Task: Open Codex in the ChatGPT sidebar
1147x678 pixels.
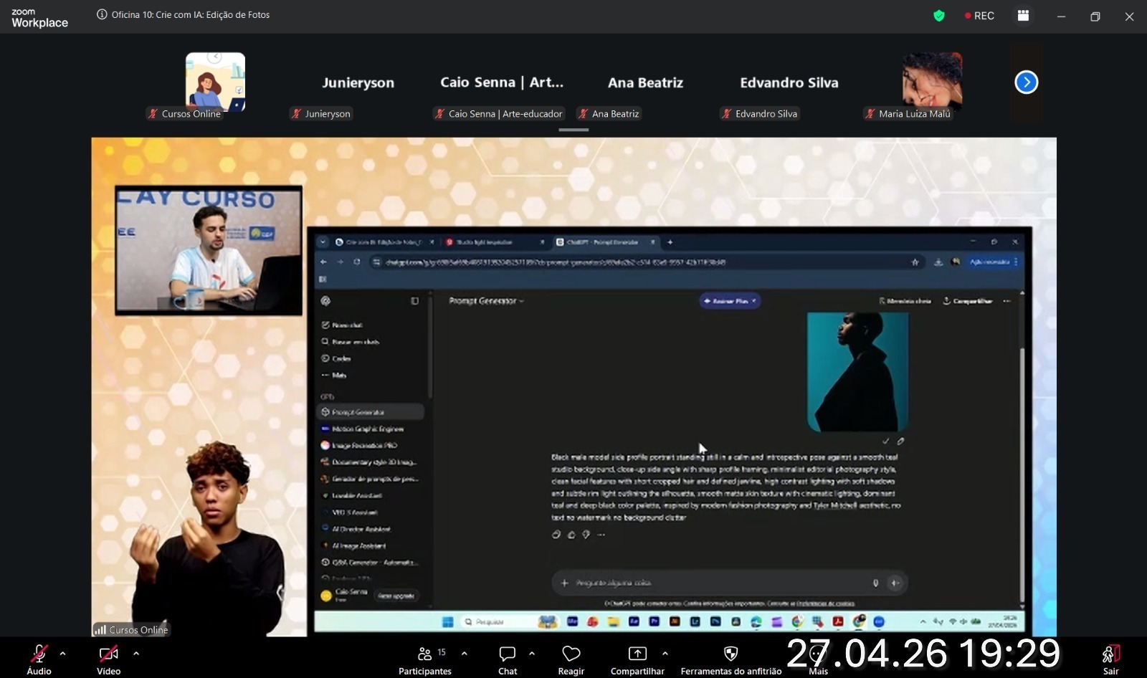Action: click(x=335, y=358)
